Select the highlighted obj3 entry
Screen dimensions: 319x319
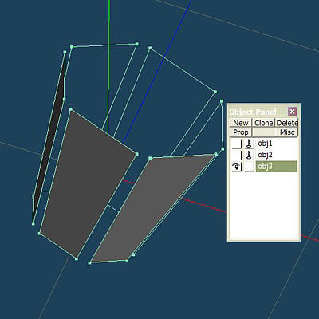[x=277, y=167]
